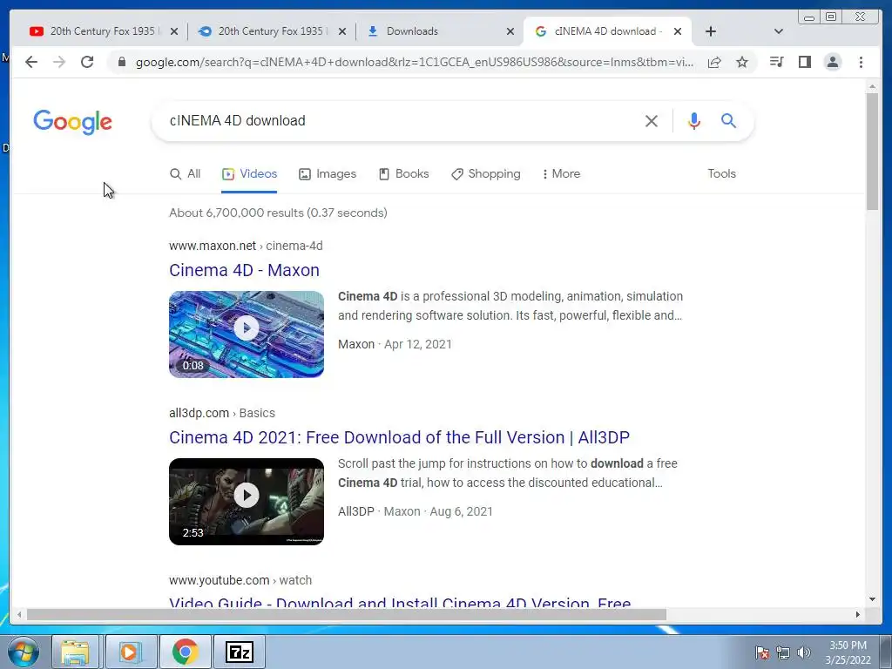Click the address bar URL
892x669 pixels.
[414, 62]
